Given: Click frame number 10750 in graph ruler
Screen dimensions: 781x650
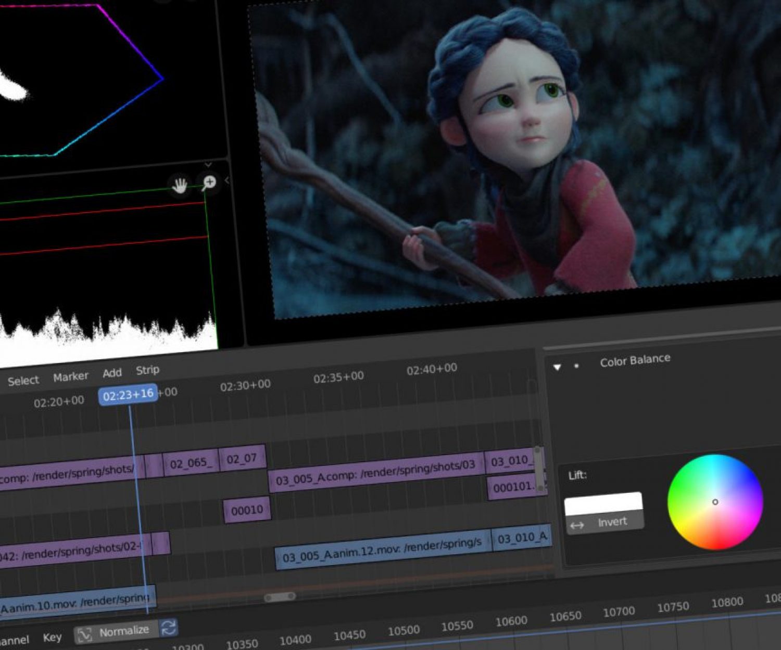Looking at the screenshot, I should [673, 607].
